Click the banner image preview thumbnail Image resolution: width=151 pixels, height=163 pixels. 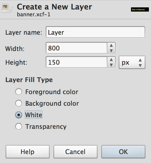pyautogui.click(x=140, y=9)
